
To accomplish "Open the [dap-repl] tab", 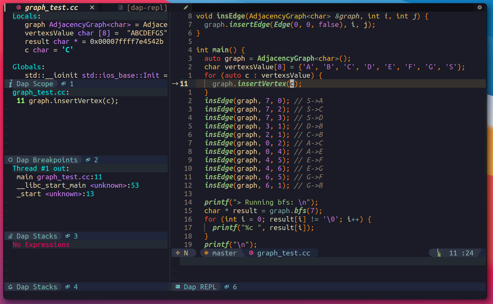I will pos(147,8).
